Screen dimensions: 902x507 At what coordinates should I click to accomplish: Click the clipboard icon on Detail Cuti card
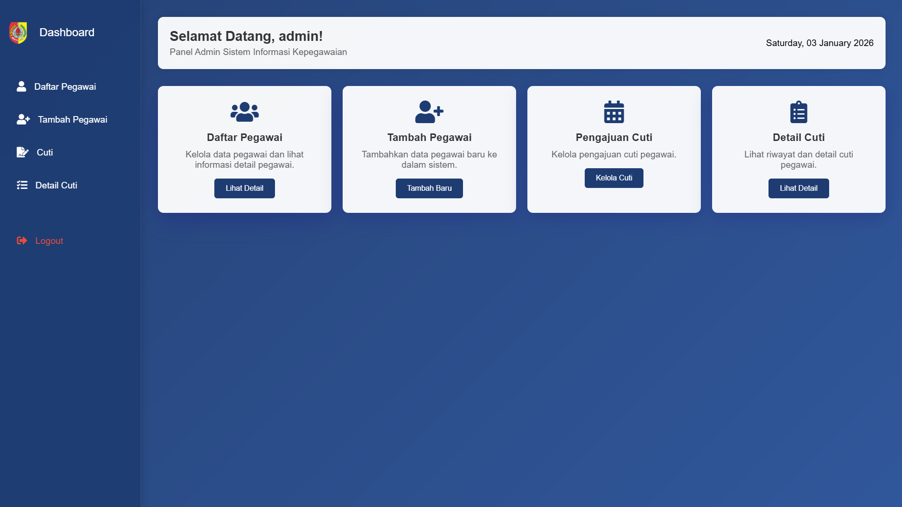coord(798,112)
